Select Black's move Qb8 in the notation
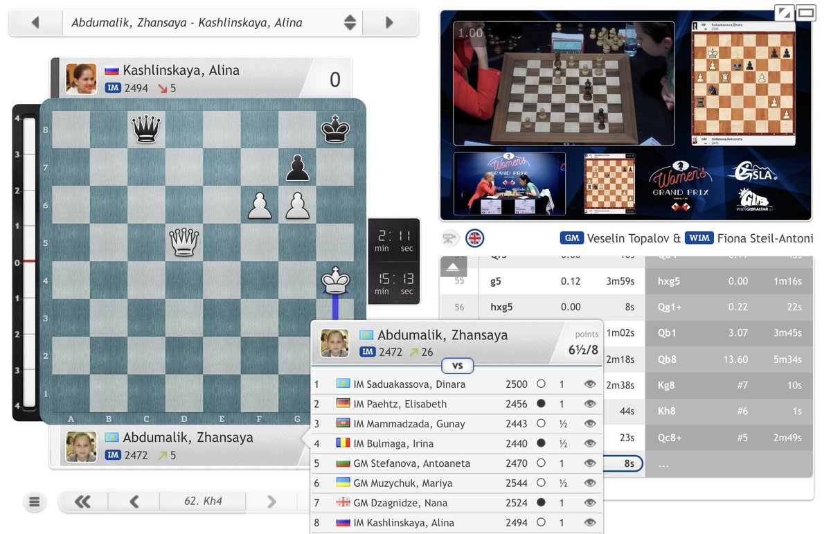Screen dimensions: 831x534 pyautogui.click(x=667, y=359)
